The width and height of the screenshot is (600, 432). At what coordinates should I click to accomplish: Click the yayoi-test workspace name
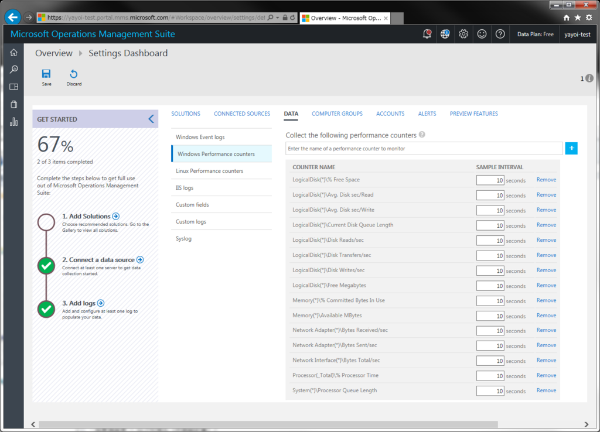tap(577, 34)
